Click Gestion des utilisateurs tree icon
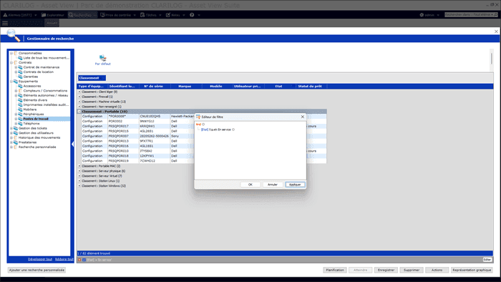The image size is (501, 282). tap(15, 133)
